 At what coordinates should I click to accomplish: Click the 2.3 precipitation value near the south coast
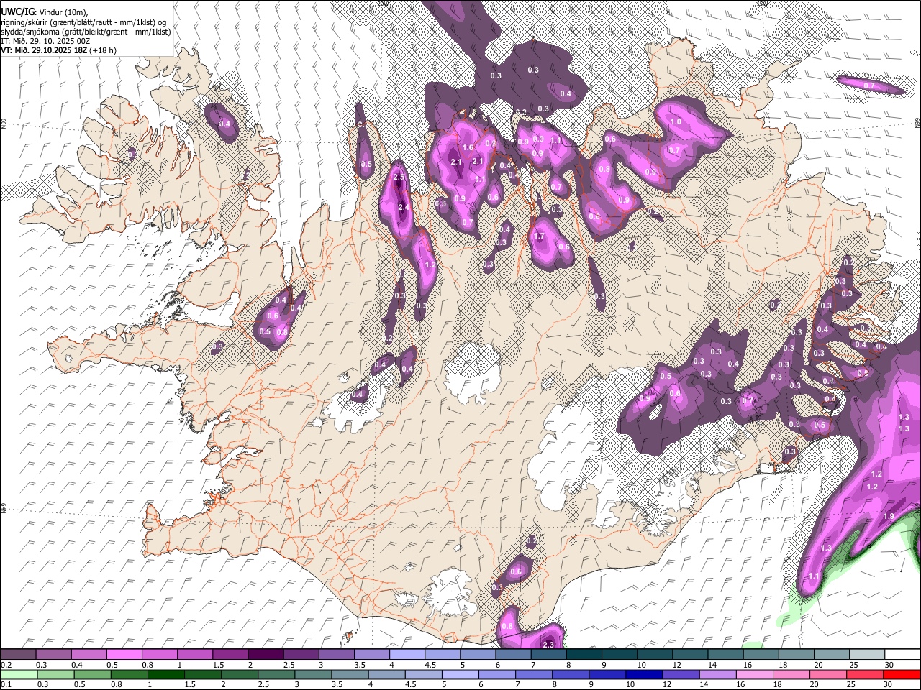(548, 645)
